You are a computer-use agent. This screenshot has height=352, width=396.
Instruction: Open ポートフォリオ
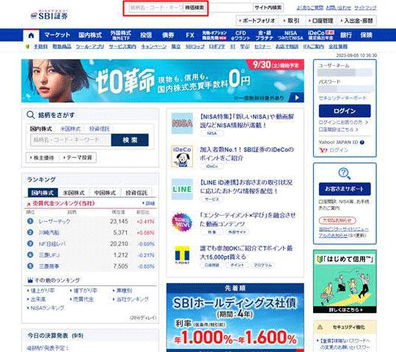coord(257,20)
